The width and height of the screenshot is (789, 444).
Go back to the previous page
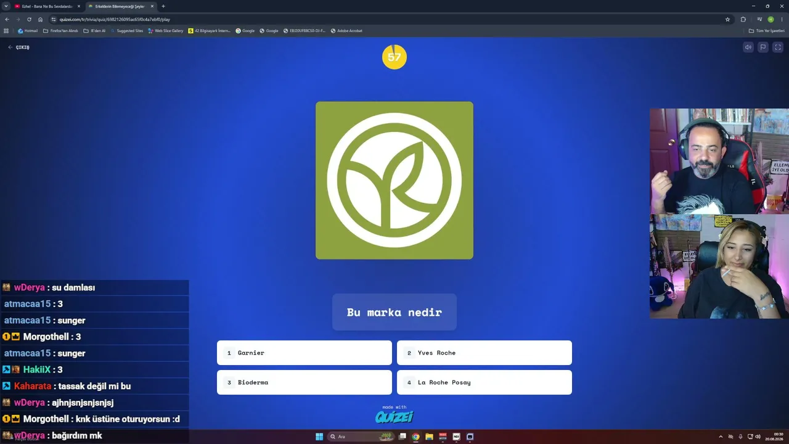7,19
